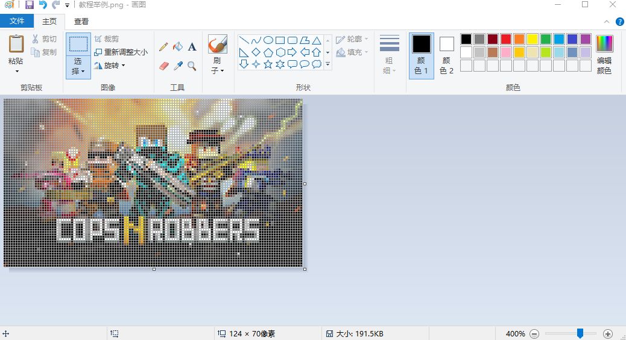Screen dimensions: 626x340
Task: Pick the red color swatch
Action: pyautogui.click(x=505, y=39)
